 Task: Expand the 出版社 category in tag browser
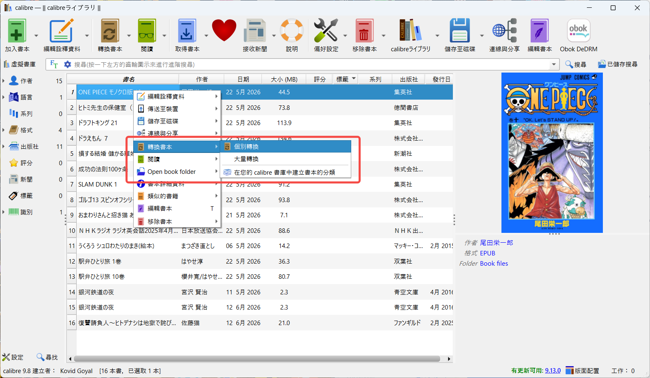coord(4,146)
